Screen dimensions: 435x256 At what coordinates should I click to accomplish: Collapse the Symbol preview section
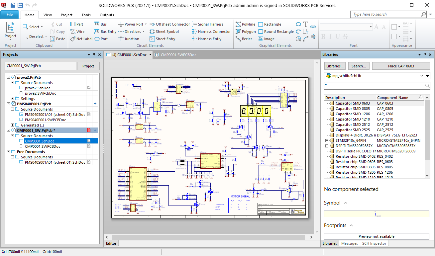coord(346,203)
